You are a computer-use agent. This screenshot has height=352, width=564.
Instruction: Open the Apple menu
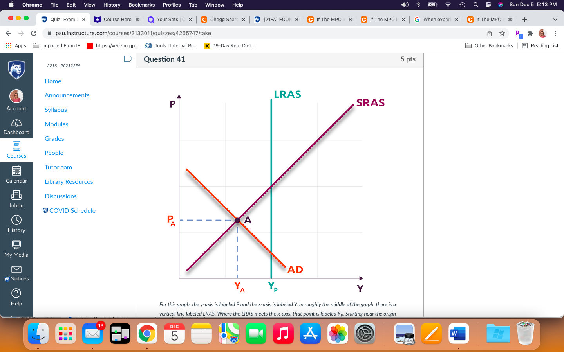coord(11,5)
